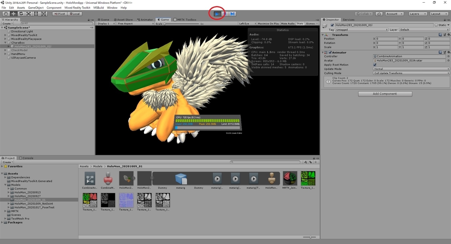This screenshot has height=244, width=451.
Task: Collapse the Transform component foldout
Action: pyautogui.click(x=323, y=35)
